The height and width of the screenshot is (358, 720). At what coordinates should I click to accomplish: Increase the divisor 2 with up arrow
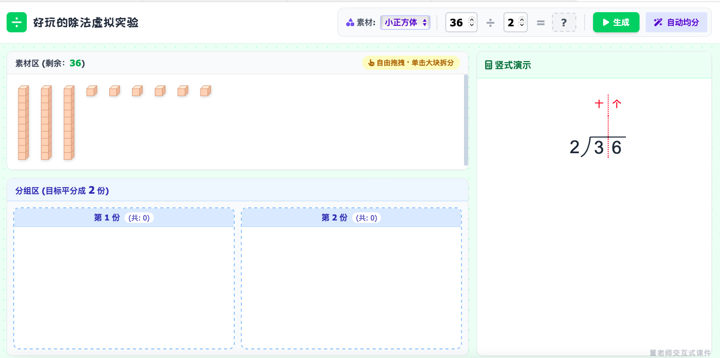click(522, 20)
